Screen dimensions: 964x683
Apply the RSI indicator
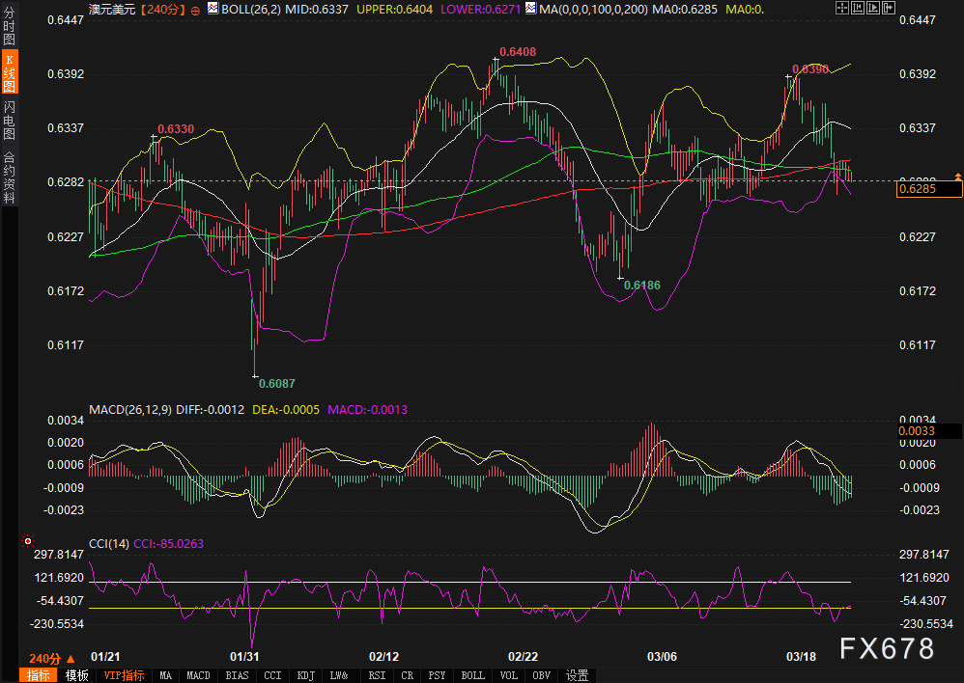[x=377, y=675]
